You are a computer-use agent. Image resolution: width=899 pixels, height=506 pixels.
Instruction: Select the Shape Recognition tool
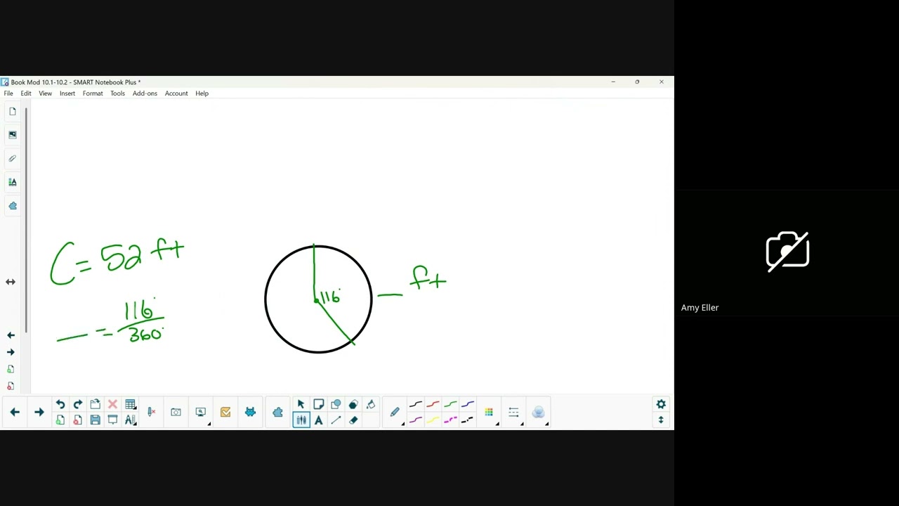coord(336,404)
